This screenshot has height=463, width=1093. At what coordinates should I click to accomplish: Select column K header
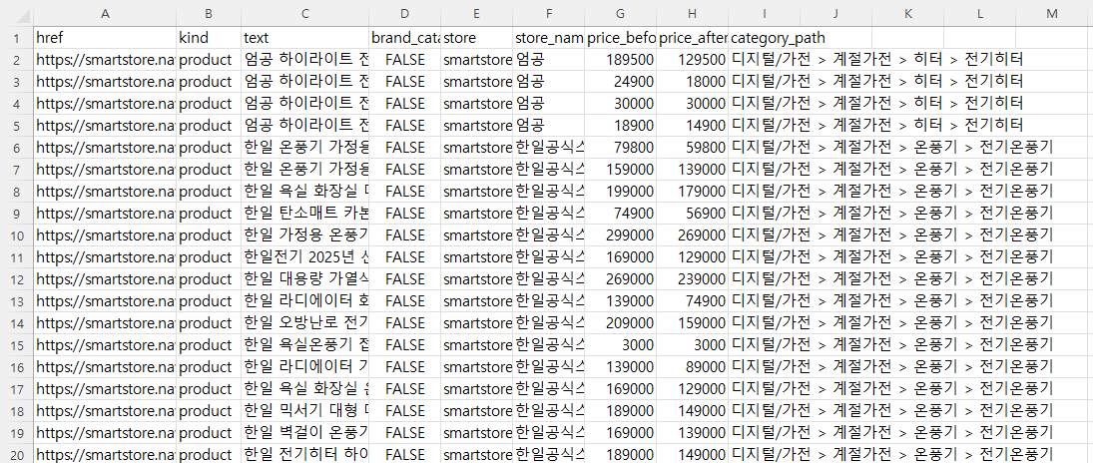(907, 13)
